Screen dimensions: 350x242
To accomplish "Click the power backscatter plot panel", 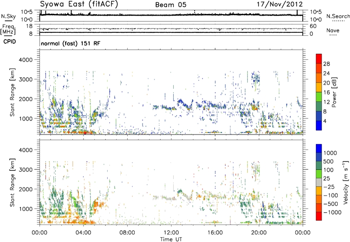I will click(x=171, y=92).
